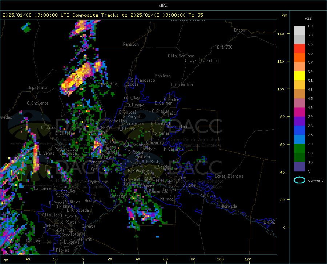Select the 'L_Dormida' place name
This screenshot has width=327, height=264.
point(227,206)
